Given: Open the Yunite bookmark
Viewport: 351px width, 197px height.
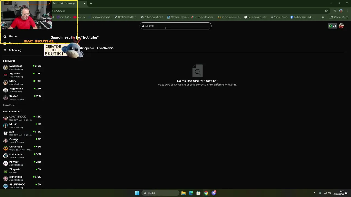Looking at the screenshot, I should pos(279,17).
